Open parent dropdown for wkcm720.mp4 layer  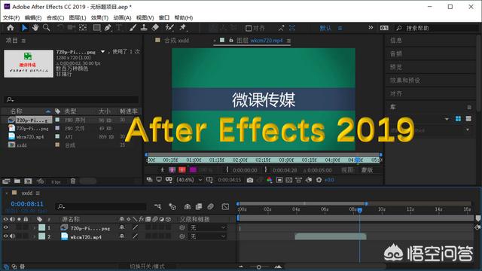(x=208, y=236)
